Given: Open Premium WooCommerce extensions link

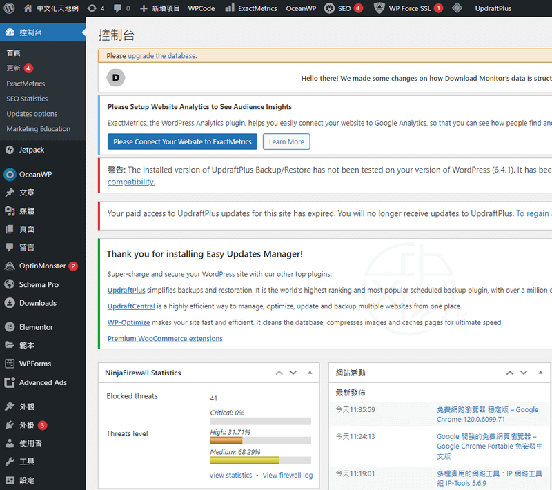Looking at the screenshot, I should (x=165, y=339).
